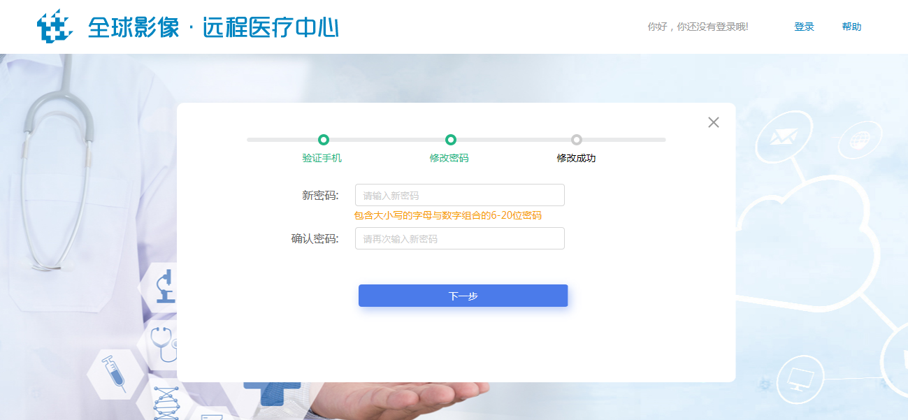The image size is (908, 420).
Task: Click the Global Imaging logo icon
Action: point(55,27)
